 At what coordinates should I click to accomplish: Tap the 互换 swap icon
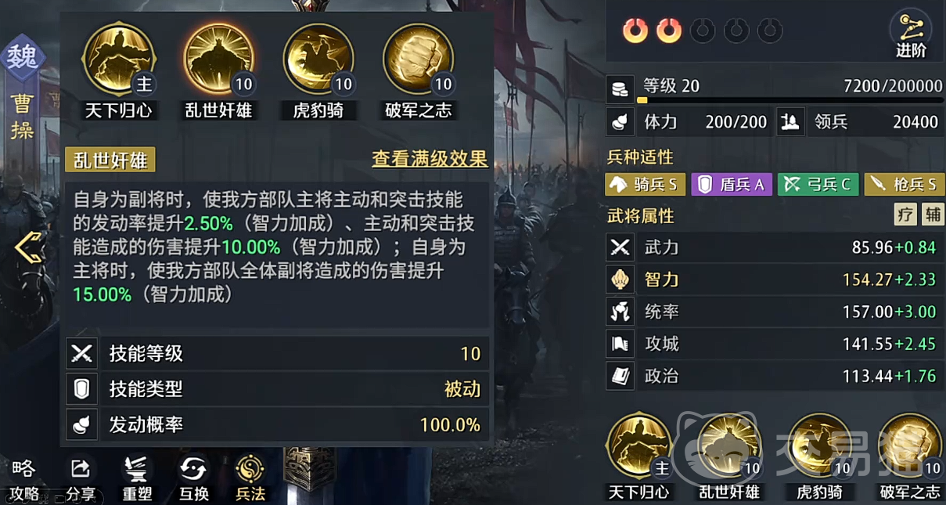pos(193,478)
